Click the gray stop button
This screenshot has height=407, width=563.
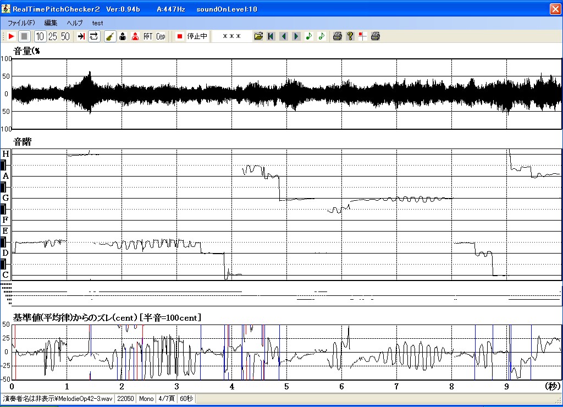[x=24, y=36]
